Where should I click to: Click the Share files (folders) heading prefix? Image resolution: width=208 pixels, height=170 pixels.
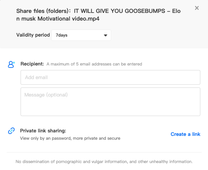(x=44, y=11)
